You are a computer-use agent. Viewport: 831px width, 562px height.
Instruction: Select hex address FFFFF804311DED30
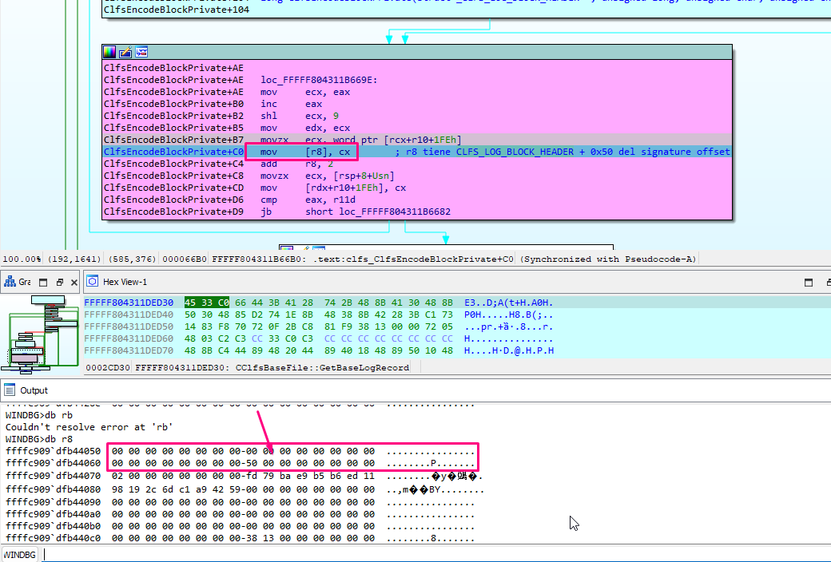[x=129, y=303]
